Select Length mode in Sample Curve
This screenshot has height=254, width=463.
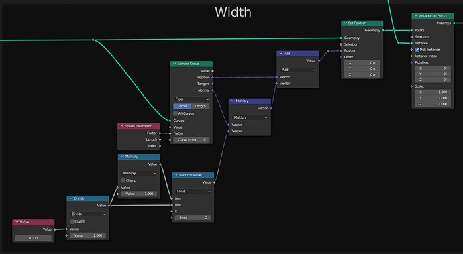tap(200, 106)
